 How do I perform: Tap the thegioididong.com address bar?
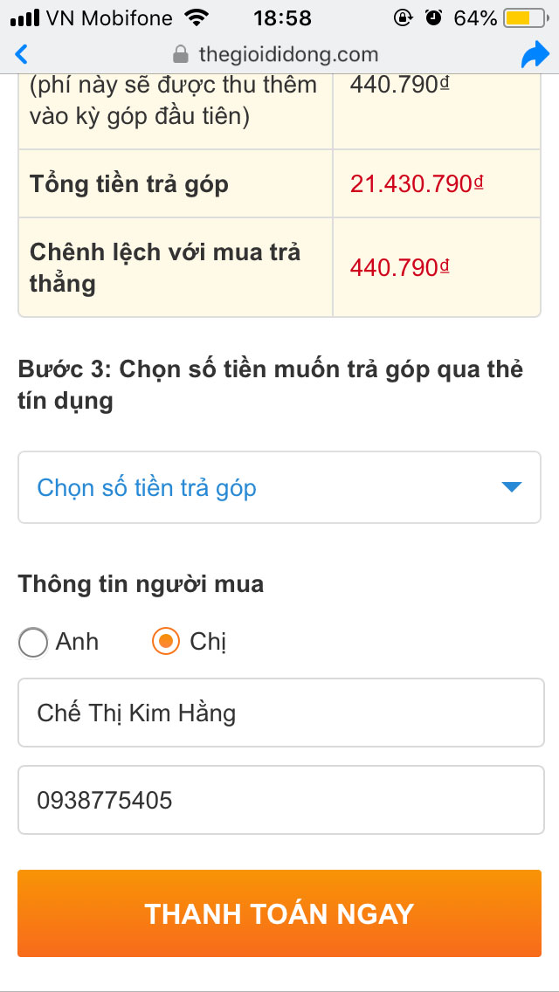pos(288,53)
